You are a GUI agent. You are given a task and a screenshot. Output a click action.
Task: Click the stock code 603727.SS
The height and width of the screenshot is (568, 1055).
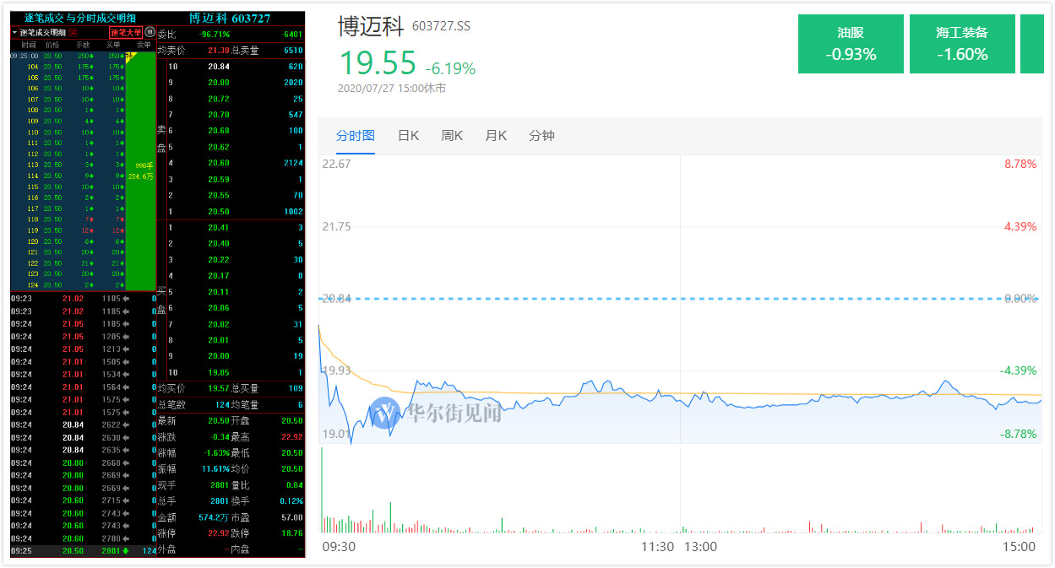click(441, 26)
